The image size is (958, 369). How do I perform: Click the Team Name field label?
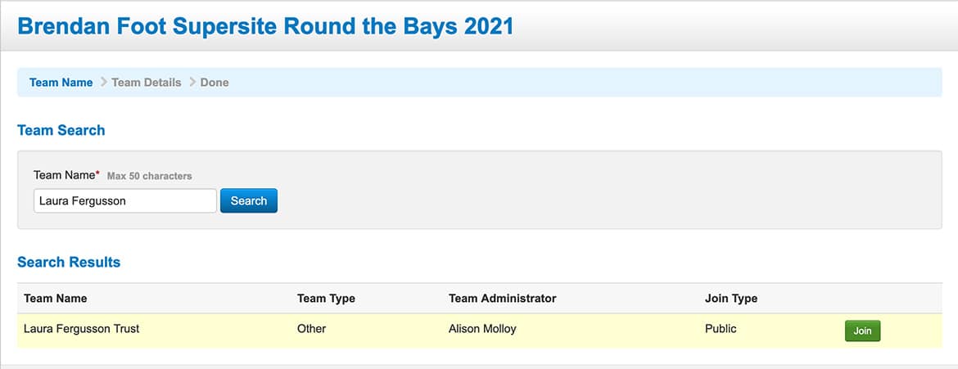63,175
